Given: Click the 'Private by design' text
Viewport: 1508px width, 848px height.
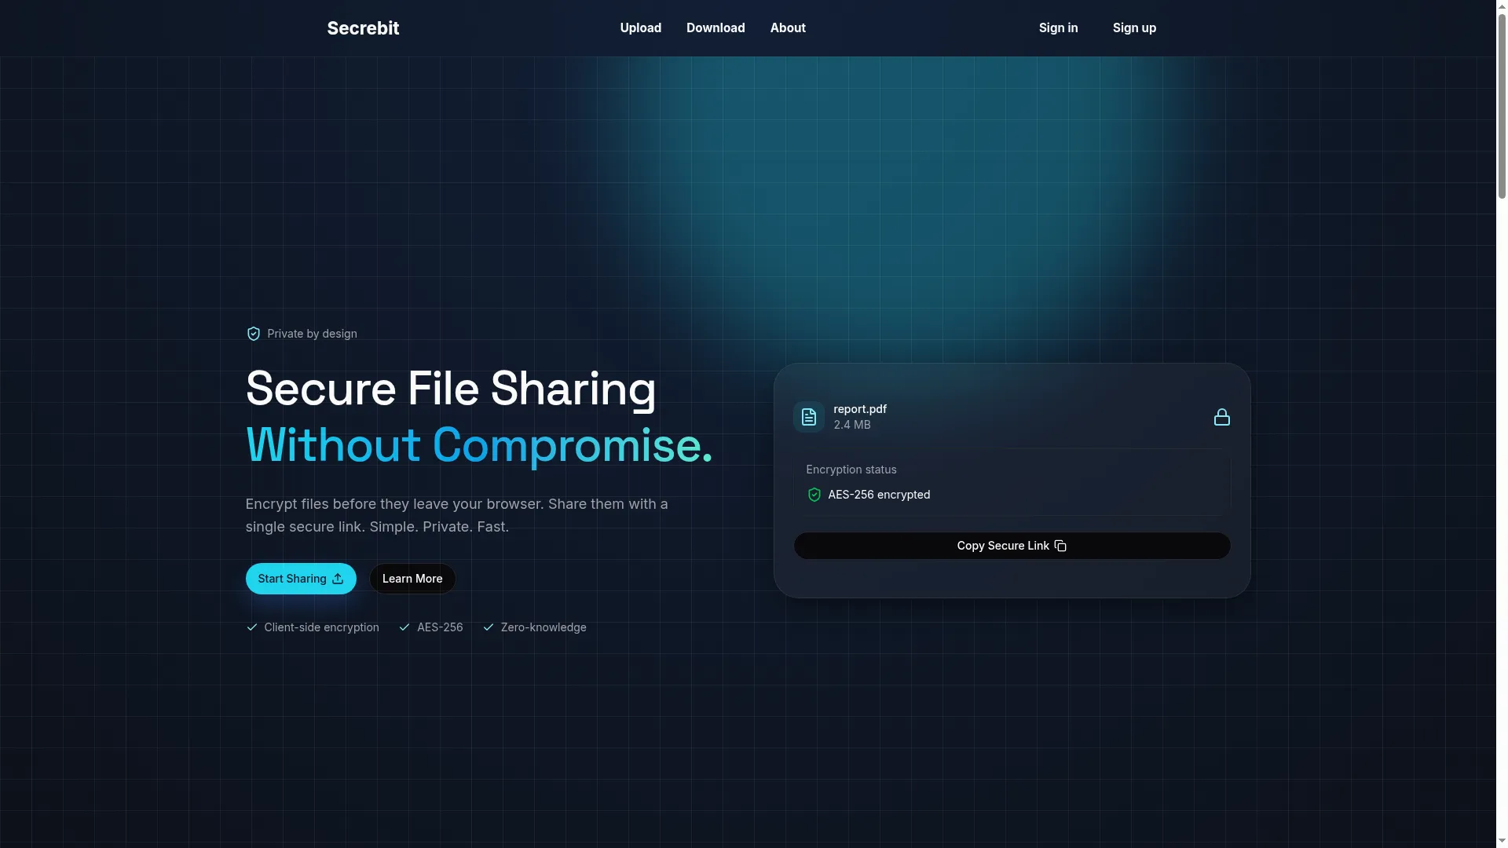Looking at the screenshot, I should pos(312,334).
